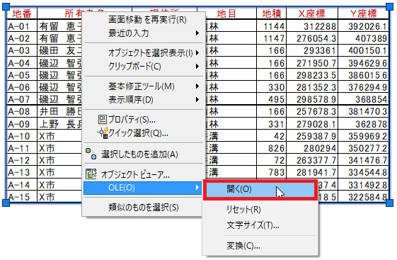Click 開く(O) in the OLE submenu
This screenshot has width=397, height=260.
[260, 190]
